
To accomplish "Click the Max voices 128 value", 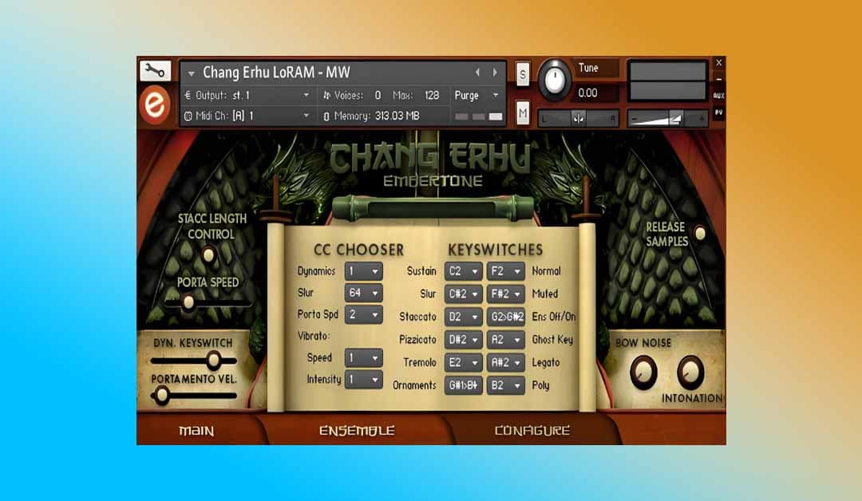I will (432, 96).
